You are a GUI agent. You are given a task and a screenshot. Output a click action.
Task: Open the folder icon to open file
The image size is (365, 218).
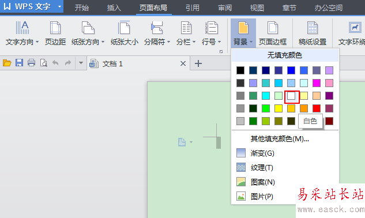tap(7, 63)
